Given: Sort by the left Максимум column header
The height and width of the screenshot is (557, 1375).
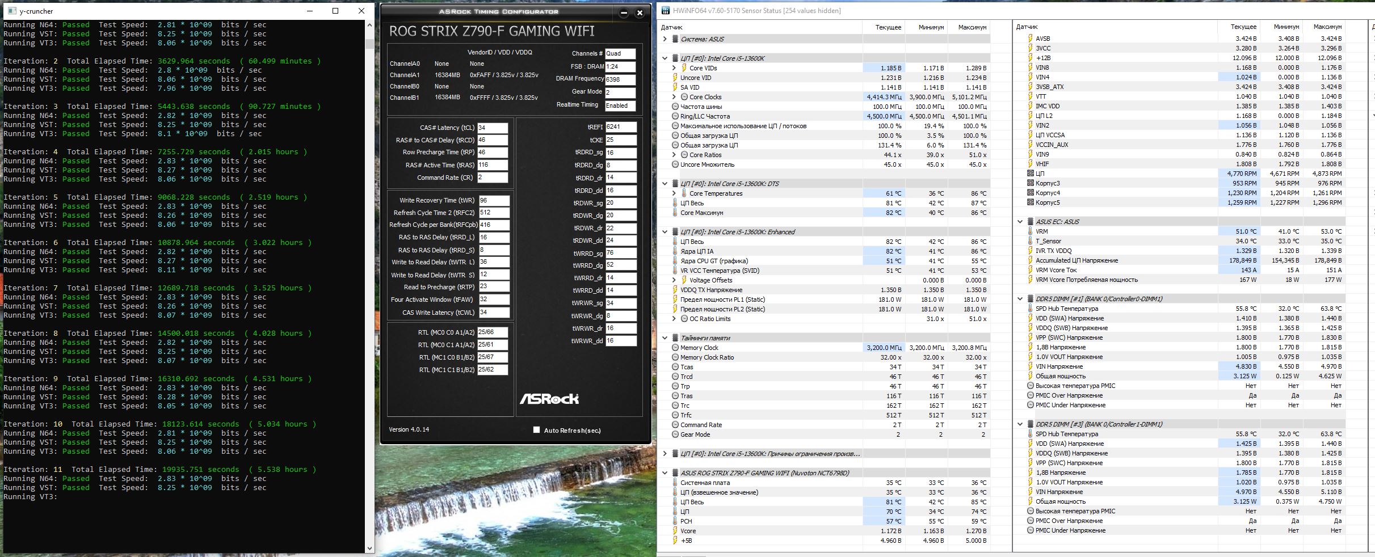Looking at the screenshot, I should [x=969, y=27].
